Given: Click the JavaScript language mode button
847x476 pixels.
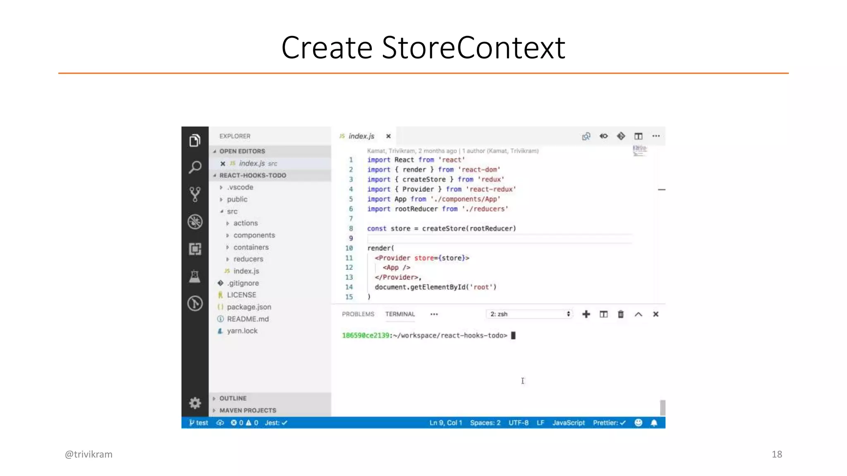Looking at the screenshot, I should pyautogui.click(x=568, y=423).
